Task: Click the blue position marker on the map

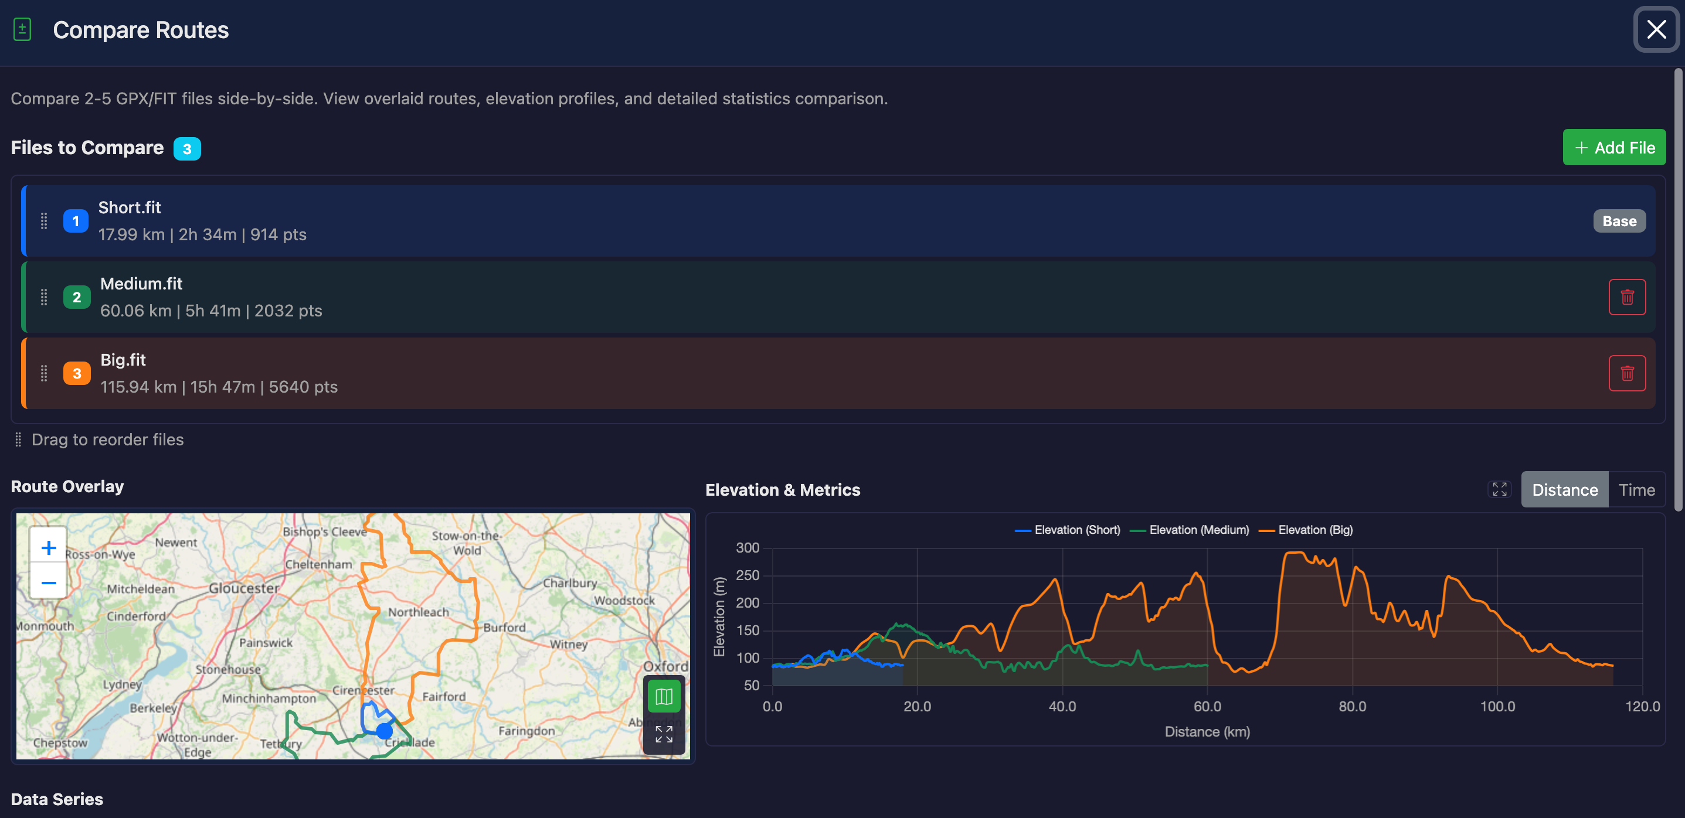Action: (385, 731)
